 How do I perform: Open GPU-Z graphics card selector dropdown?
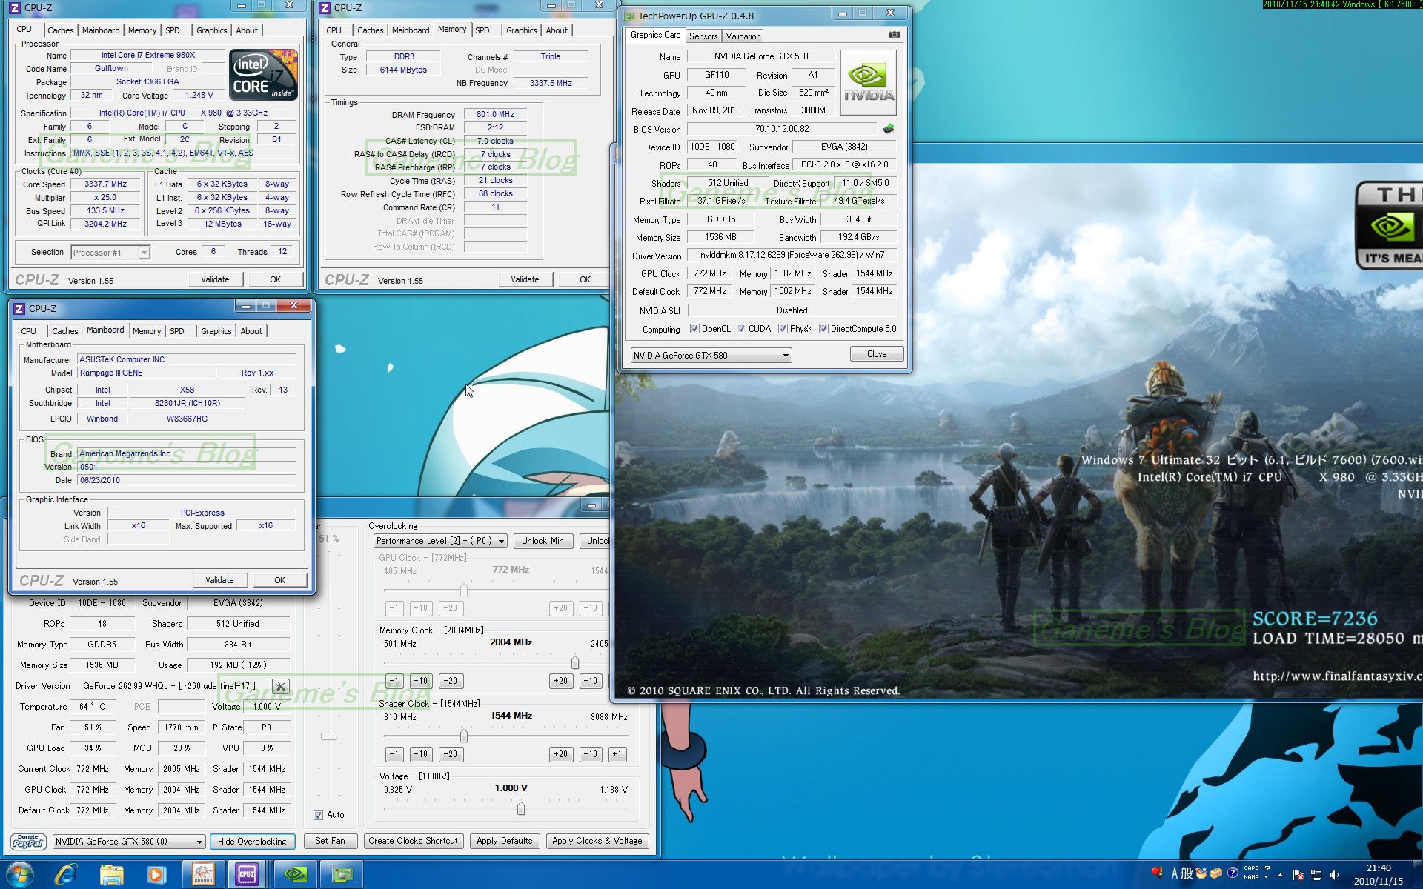tap(785, 356)
